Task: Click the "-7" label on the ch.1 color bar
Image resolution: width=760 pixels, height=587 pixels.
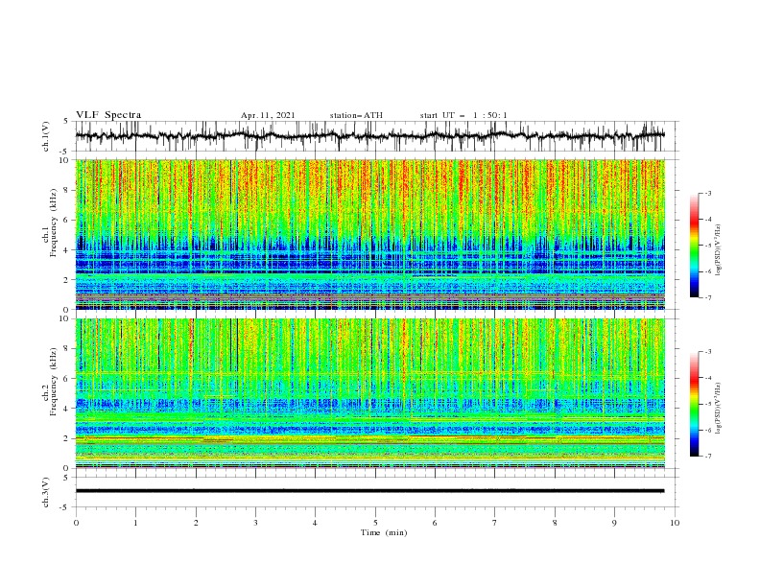Action: coord(707,297)
